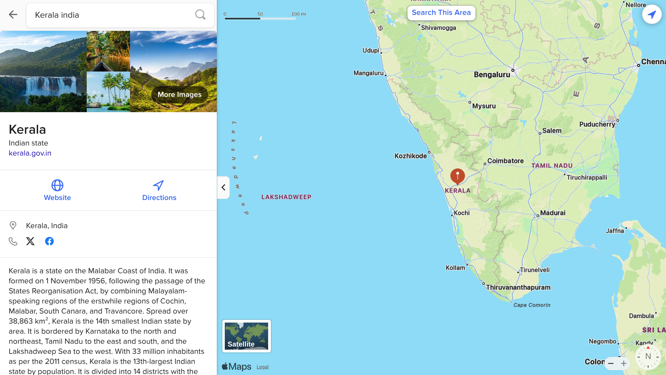Open the Website globe icon
Image resolution: width=666 pixels, height=375 pixels.
click(x=57, y=185)
